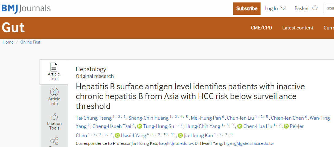
Task: Open the Basket cart icon
Action: click(315, 8)
